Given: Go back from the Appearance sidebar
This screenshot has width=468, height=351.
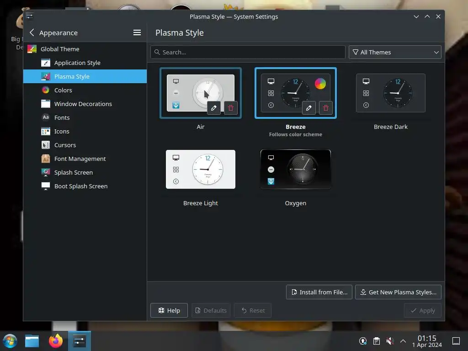Looking at the screenshot, I should [32, 32].
